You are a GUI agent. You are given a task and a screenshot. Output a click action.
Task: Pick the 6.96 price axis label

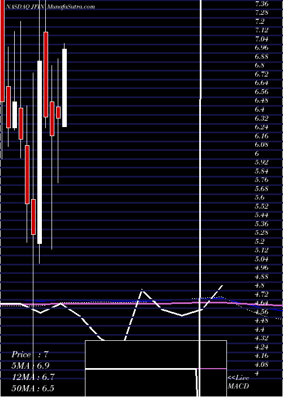(x=261, y=48)
